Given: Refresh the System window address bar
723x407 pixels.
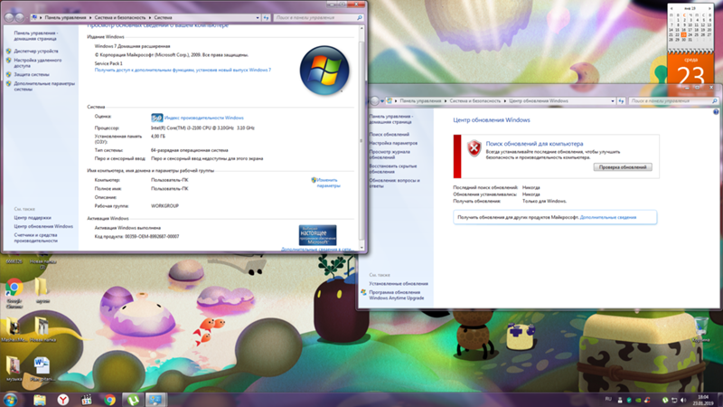Looking at the screenshot, I should 266,17.
